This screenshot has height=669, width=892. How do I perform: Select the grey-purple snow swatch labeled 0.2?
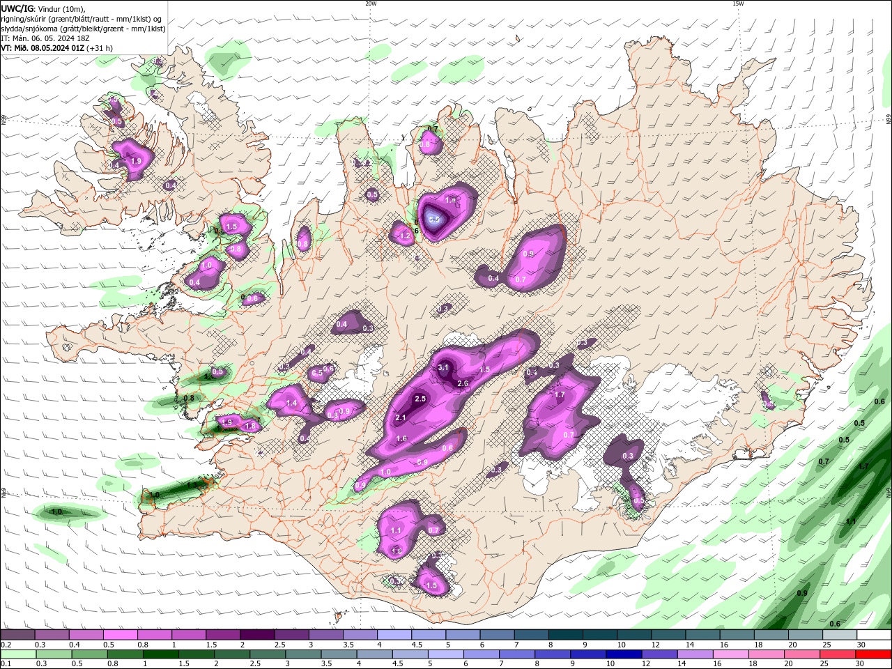(17, 635)
